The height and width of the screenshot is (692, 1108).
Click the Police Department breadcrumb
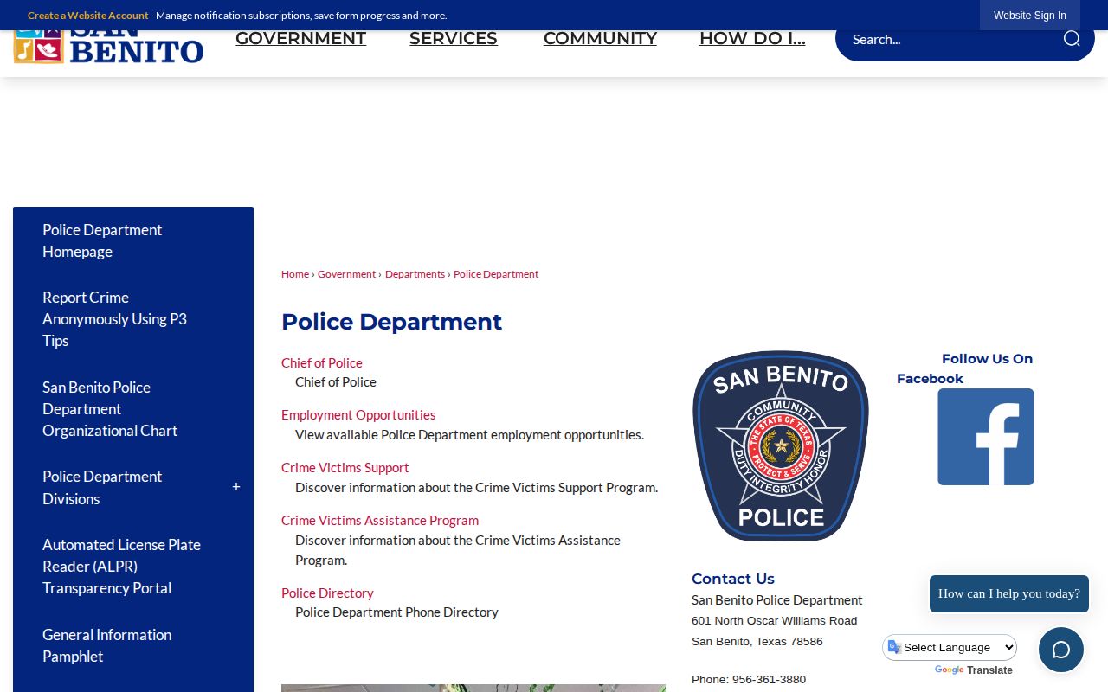(496, 274)
